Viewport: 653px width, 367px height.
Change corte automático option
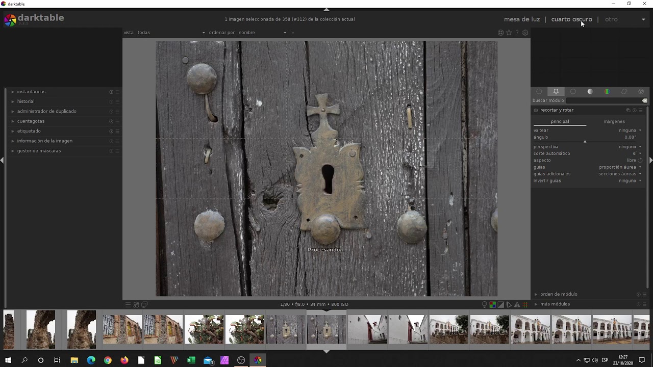(x=588, y=153)
